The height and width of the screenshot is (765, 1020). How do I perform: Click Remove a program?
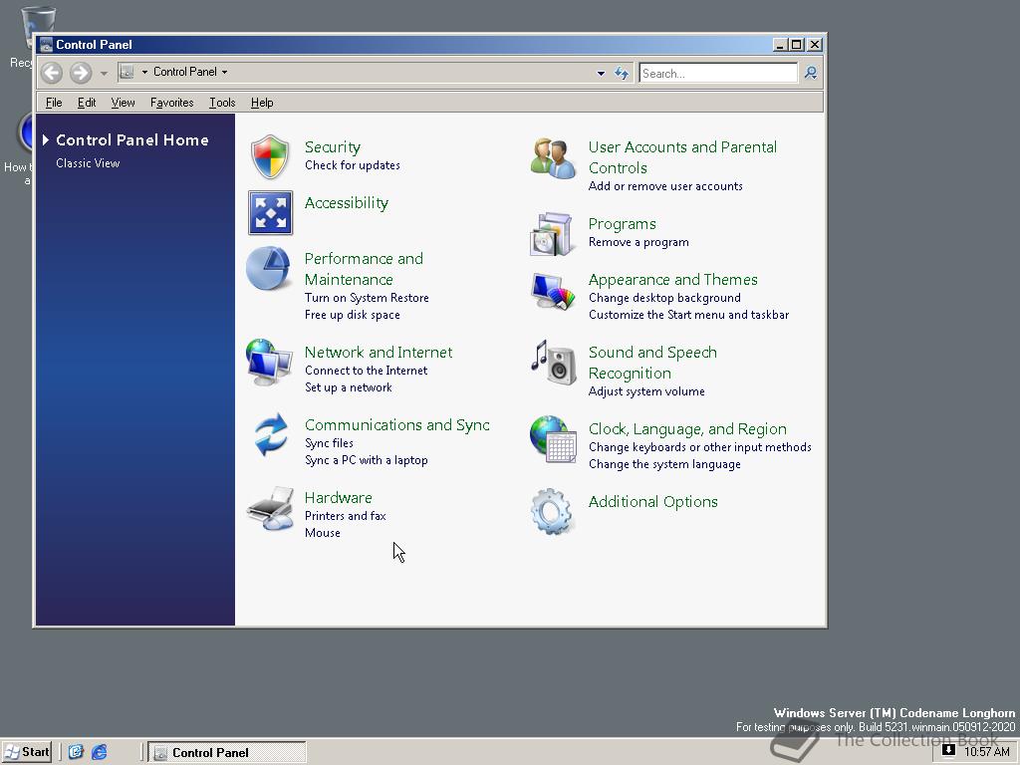tap(638, 242)
